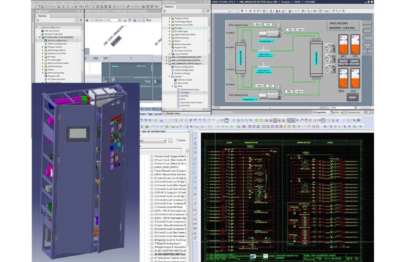Select COOLING screen in HVAC folder
The height and width of the screenshot is (262, 405).
pos(185,93)
